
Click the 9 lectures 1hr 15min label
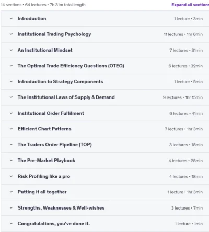(x=183, y=97)
